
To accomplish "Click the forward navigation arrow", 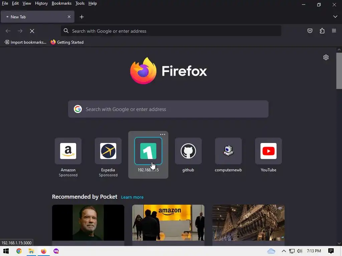I will 20,31.
